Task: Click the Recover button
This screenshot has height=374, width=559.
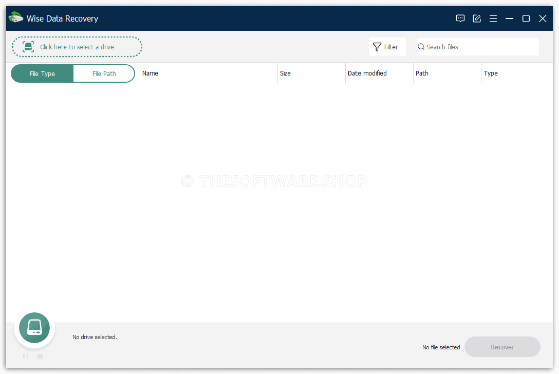Action: click(502, 347)
